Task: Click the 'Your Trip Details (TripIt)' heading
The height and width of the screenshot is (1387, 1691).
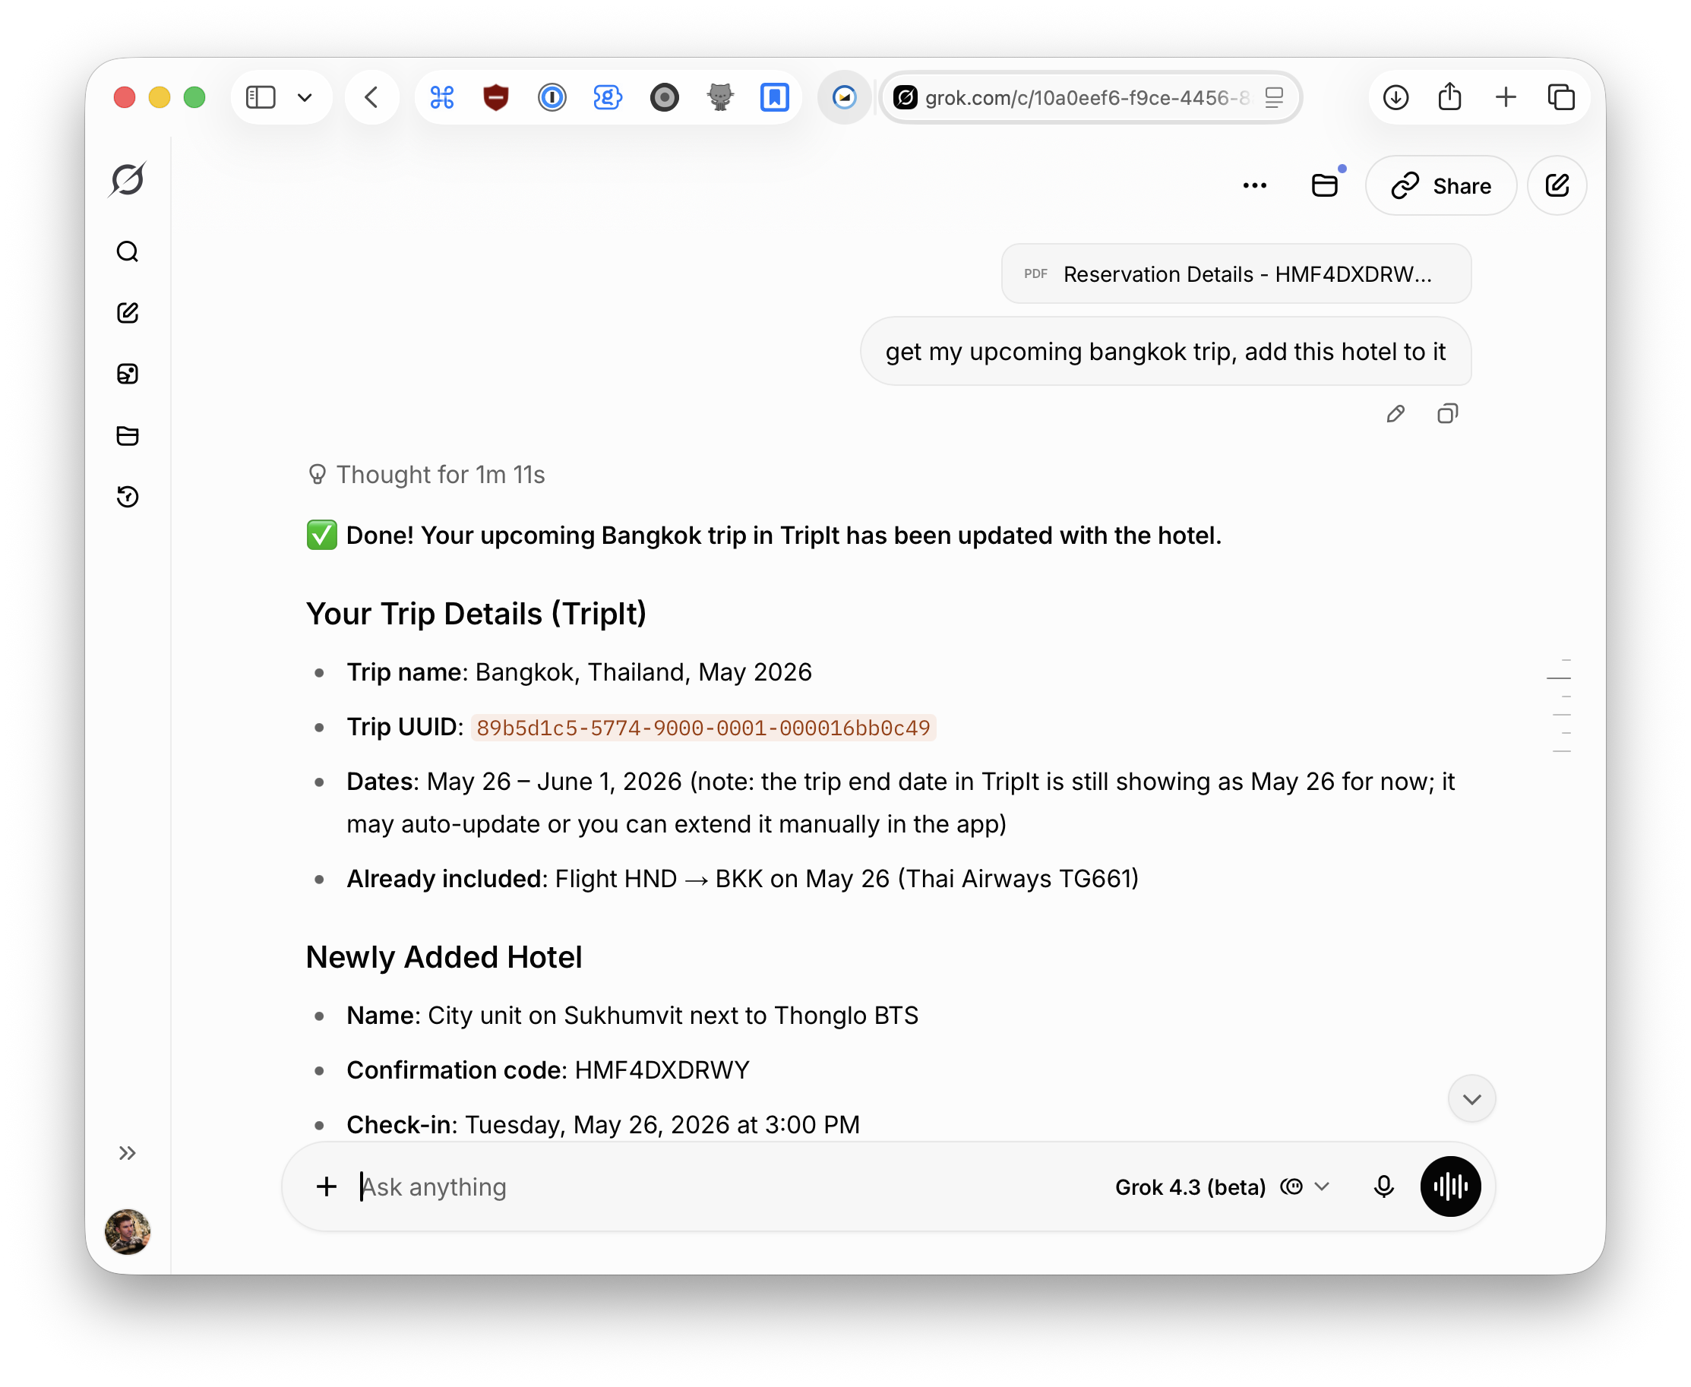Action: [x=476, y=614]
